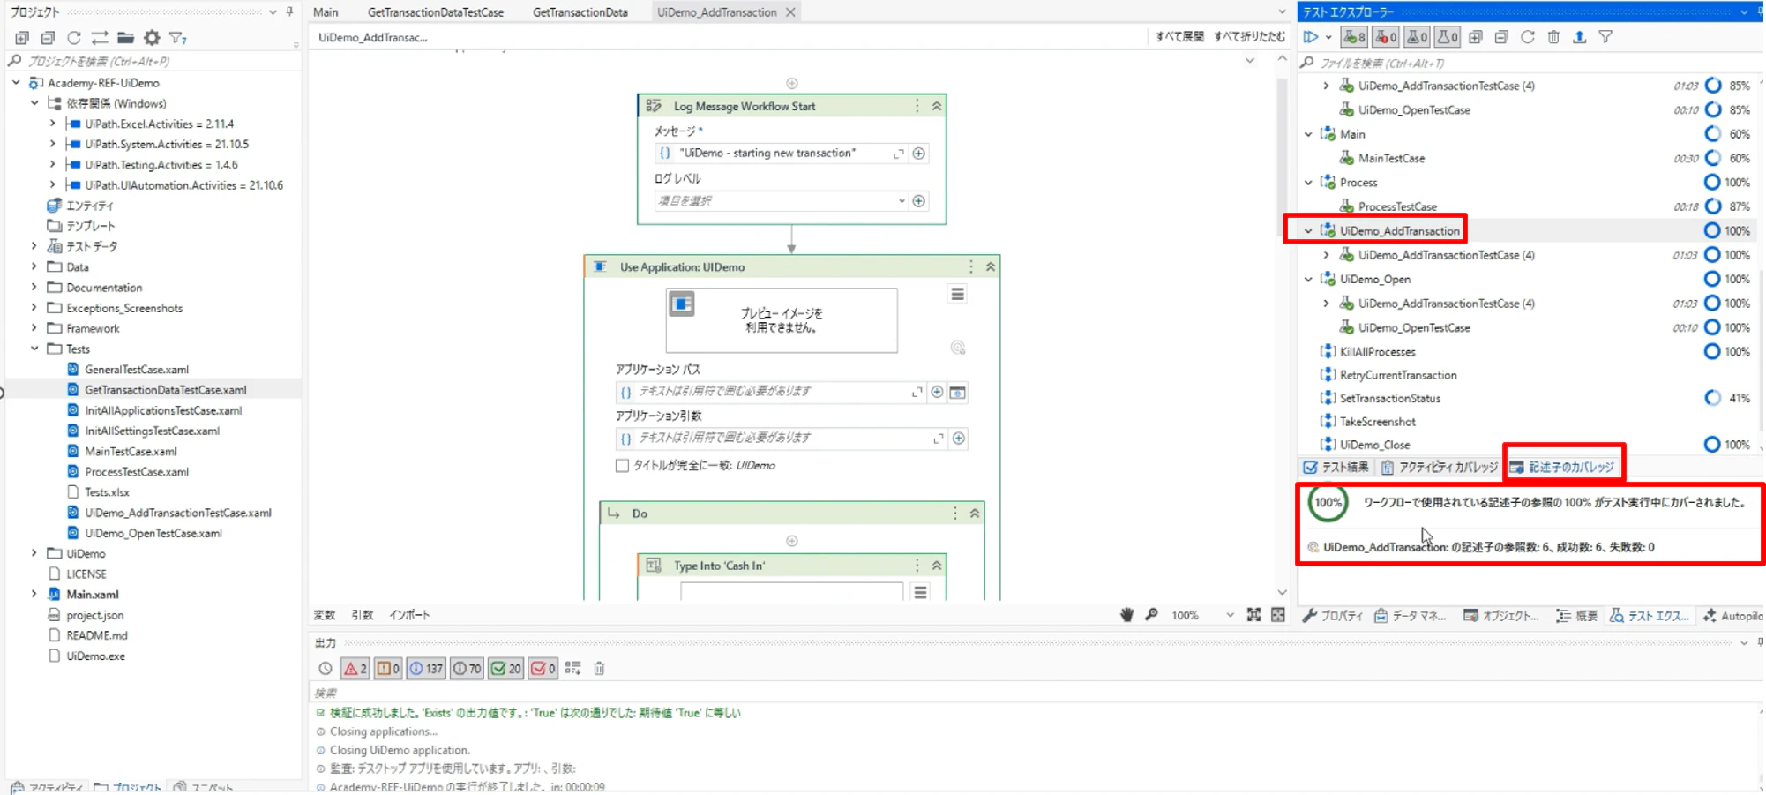Open the インポート panel
This screenshot has height=795, width=1766.
(x=409, y=615)
